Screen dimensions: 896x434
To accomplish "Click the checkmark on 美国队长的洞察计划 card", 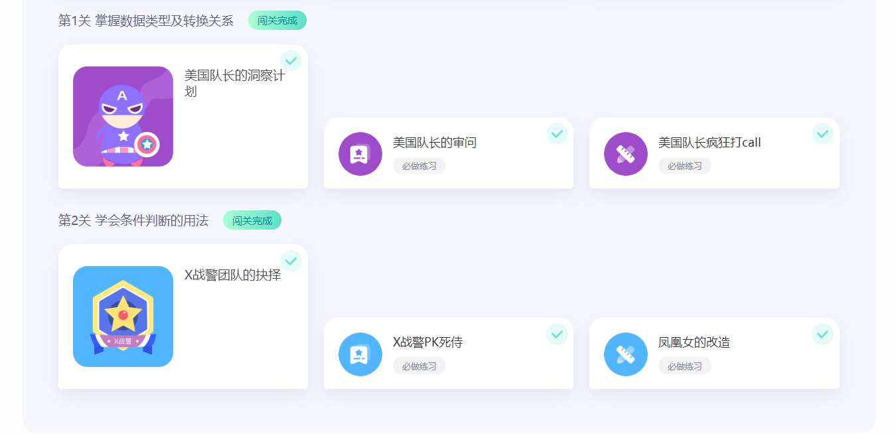I will click(291, 60).
